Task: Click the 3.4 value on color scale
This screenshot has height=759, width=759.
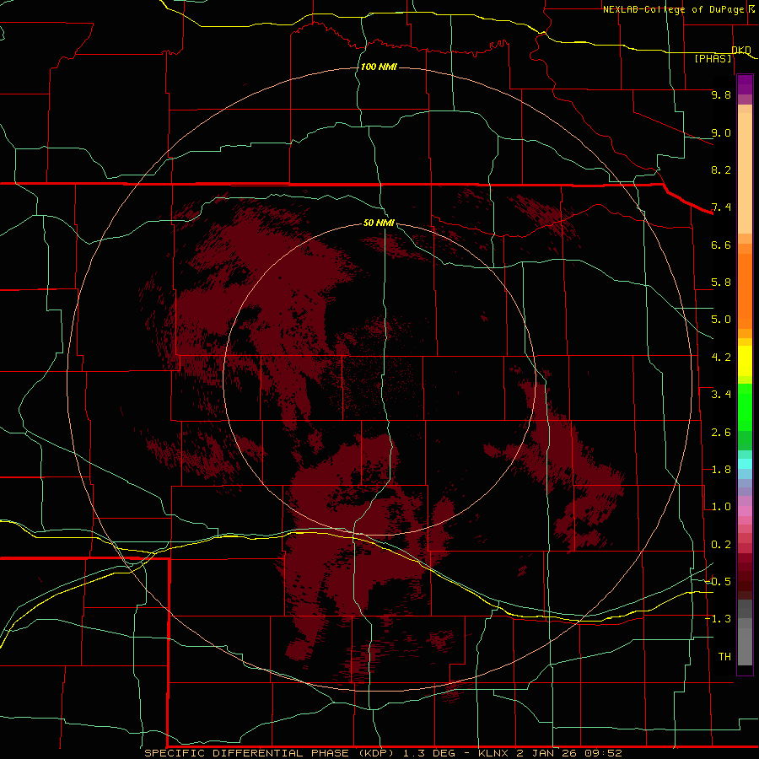Action: coord(721,395)
